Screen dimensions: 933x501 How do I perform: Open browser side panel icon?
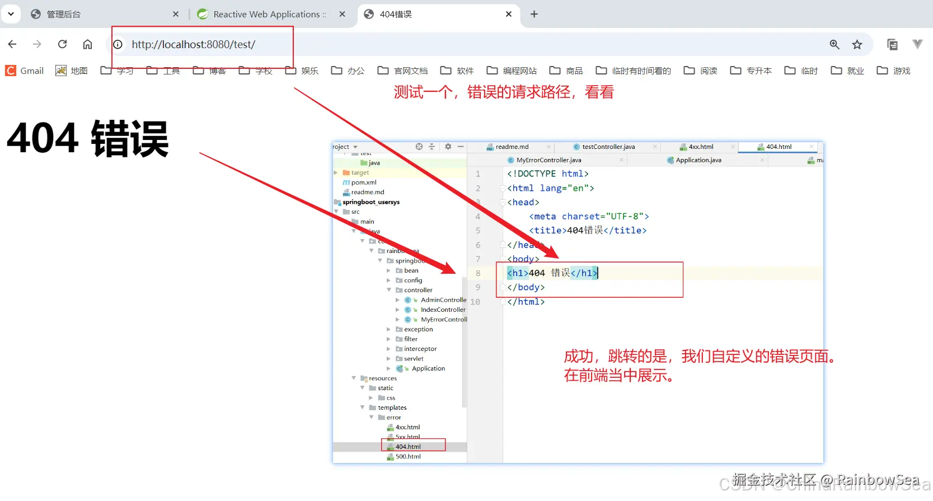[892, 44]
